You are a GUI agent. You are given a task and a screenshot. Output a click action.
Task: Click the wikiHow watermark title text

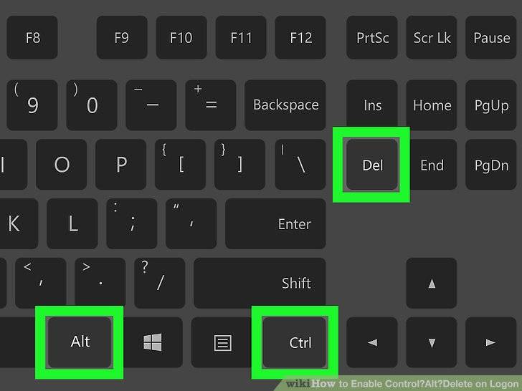tap(402, 384)
